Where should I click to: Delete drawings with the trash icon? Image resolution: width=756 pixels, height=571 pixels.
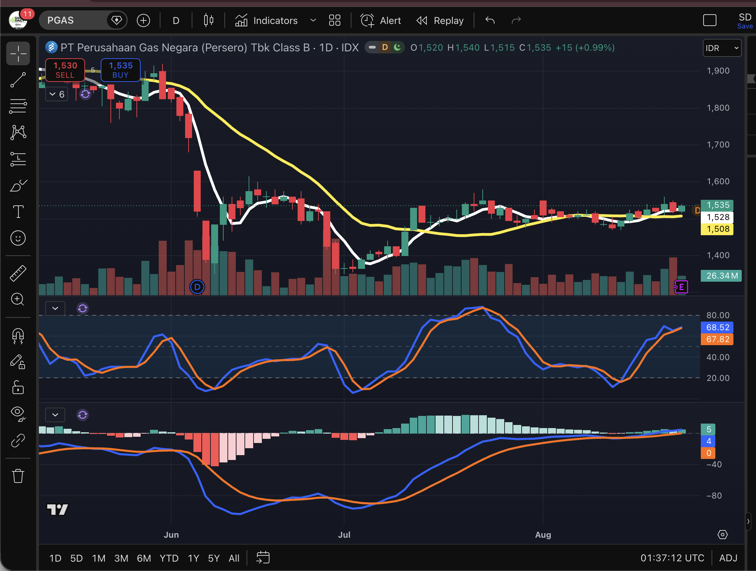point(18,476)
